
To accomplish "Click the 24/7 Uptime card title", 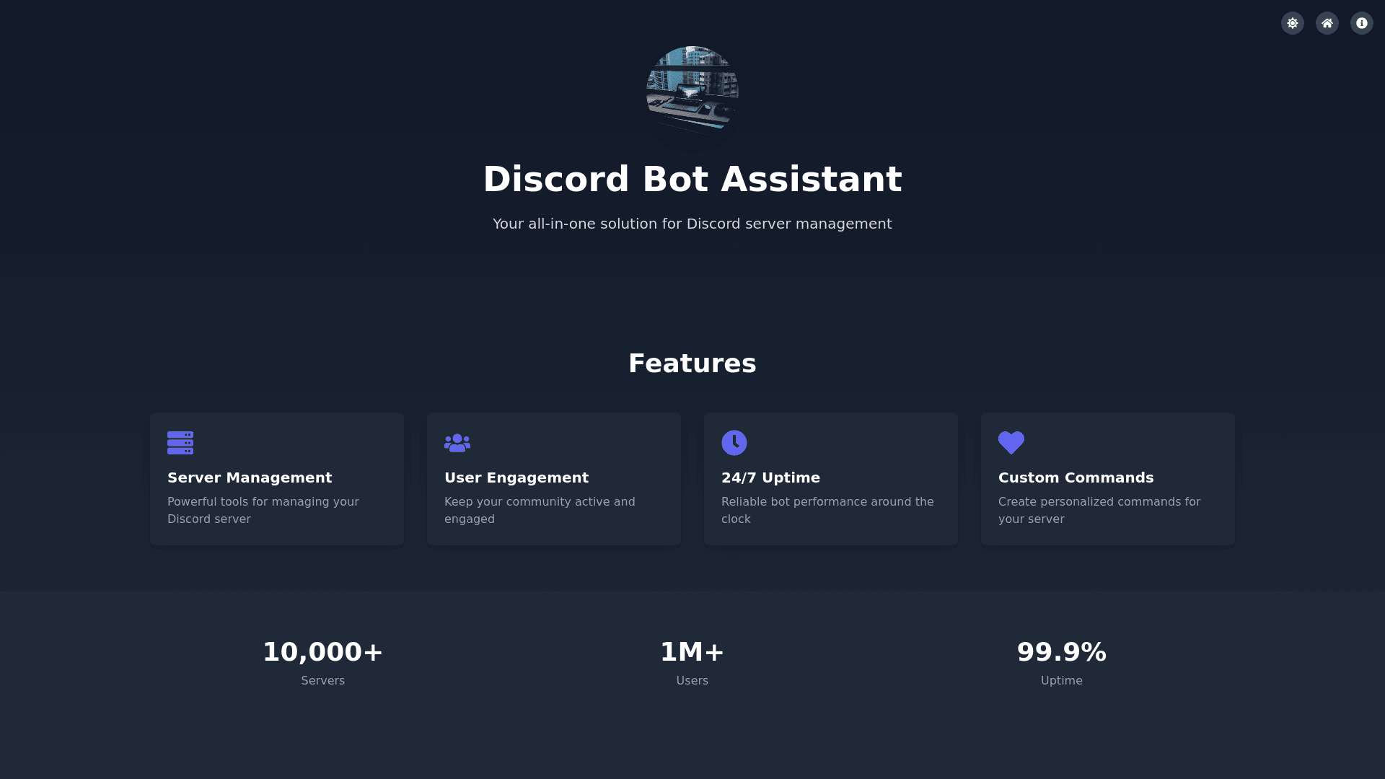I will click(770, 477).
